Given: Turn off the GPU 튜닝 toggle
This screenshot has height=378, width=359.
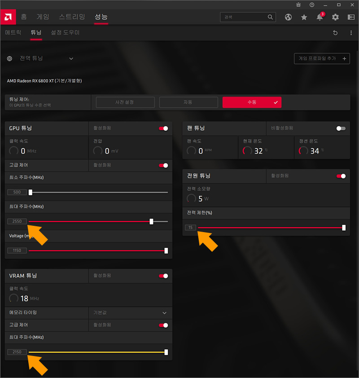Looking at the screenshot, I should pyautogui.click(x=163, y=128).
